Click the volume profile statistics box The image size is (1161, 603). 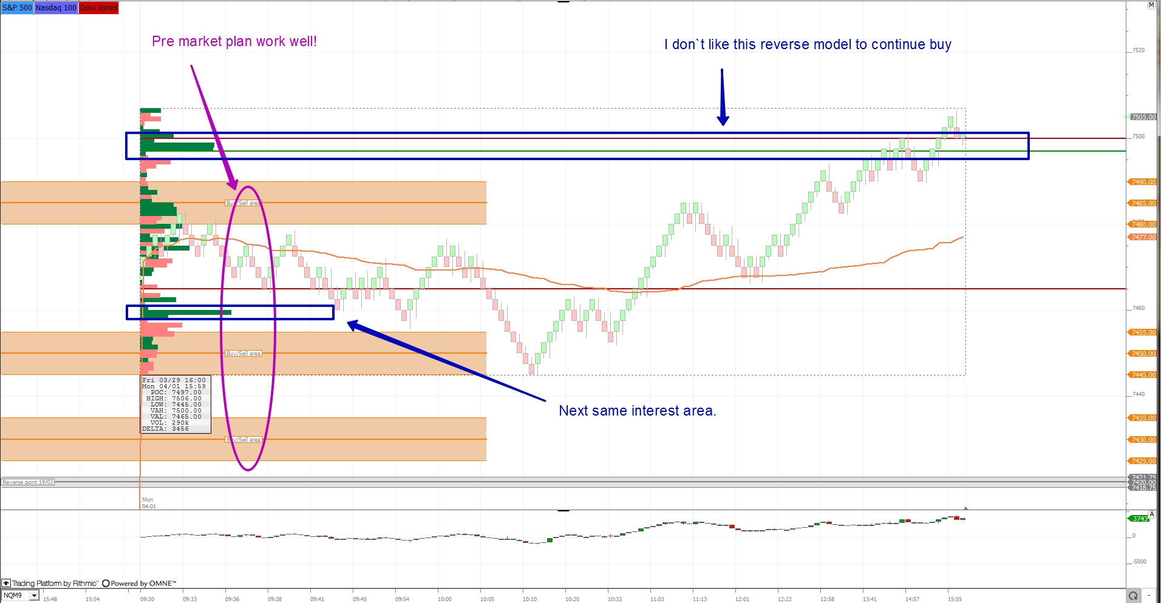[x=176, y=404]
